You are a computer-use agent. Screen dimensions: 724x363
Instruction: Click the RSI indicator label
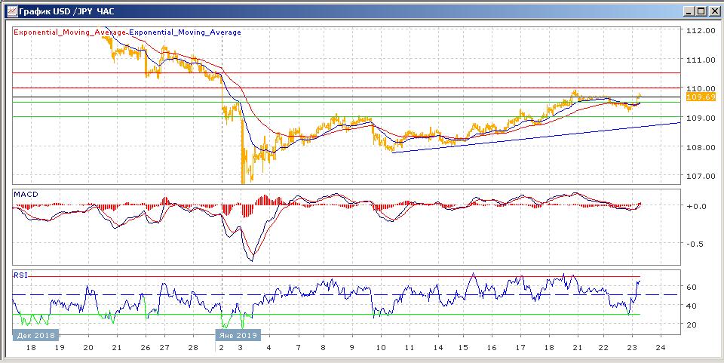click(20, 275)
